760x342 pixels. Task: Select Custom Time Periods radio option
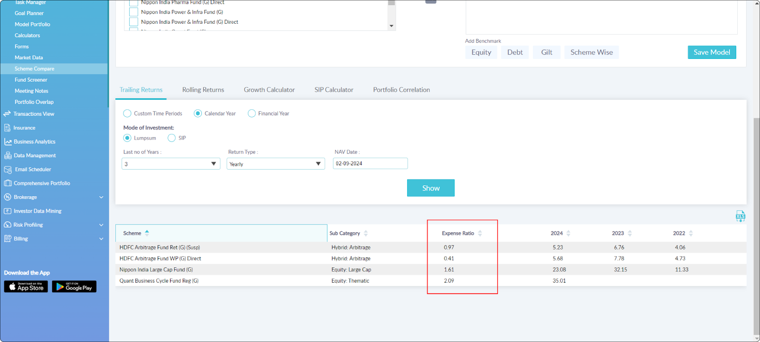click(x=127, y=114)
